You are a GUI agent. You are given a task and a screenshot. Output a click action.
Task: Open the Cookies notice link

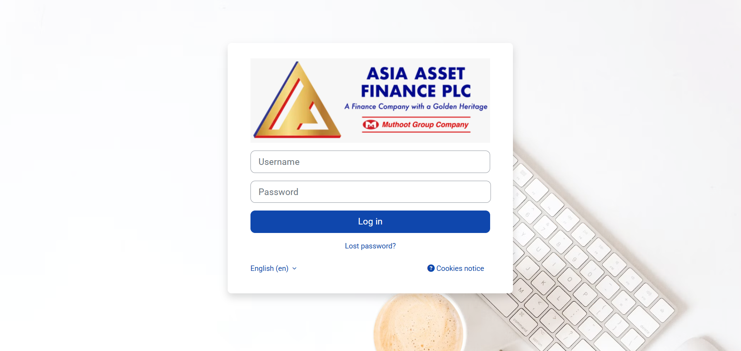point(460,268)
